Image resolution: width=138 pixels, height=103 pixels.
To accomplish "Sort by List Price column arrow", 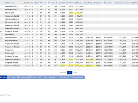I will pyautogui.click(x=82, y=3).
